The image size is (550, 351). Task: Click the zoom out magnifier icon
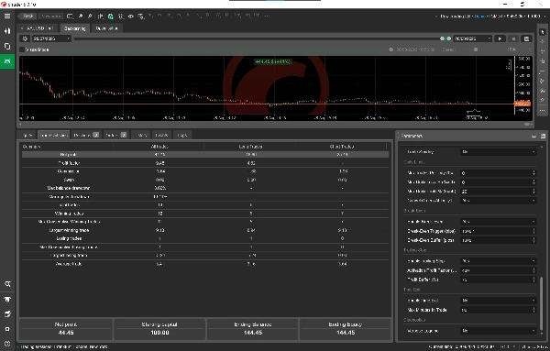pyautogui.click(x=90, y=16)
